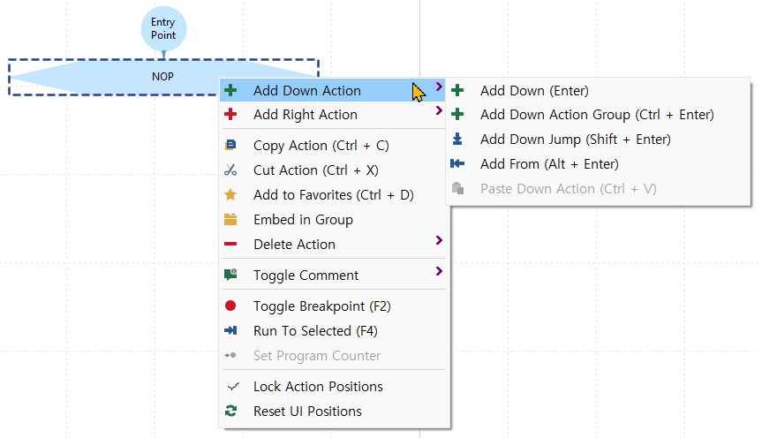Choose Add to Favorites (Ctrl + D)
Screen dimensions: 762x438
pyautogui.click(x=333, y=195)
